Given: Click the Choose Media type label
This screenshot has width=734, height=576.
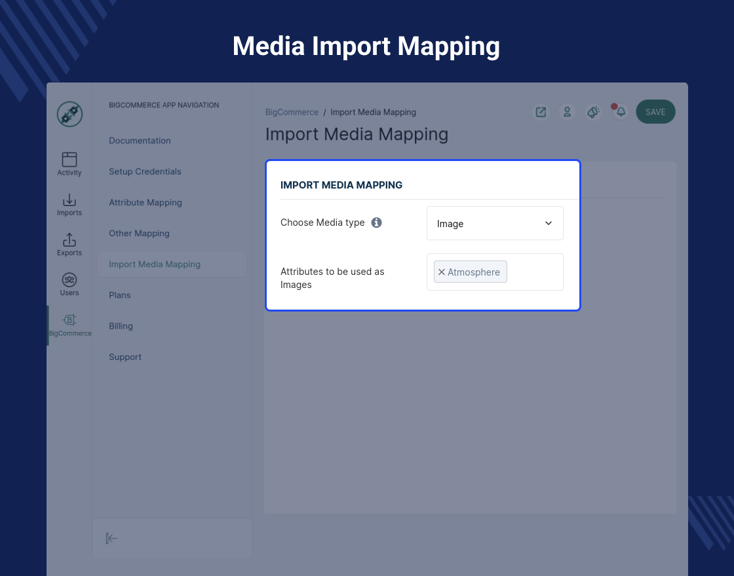Looking at the screenshot, I should (322, 223).
